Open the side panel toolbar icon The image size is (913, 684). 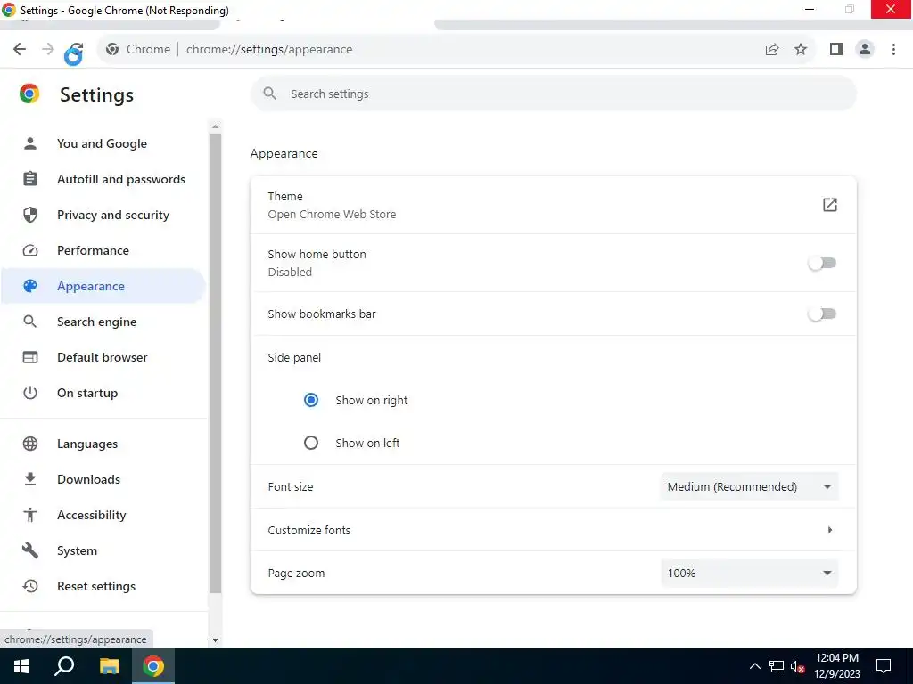[x=836, y=50]
